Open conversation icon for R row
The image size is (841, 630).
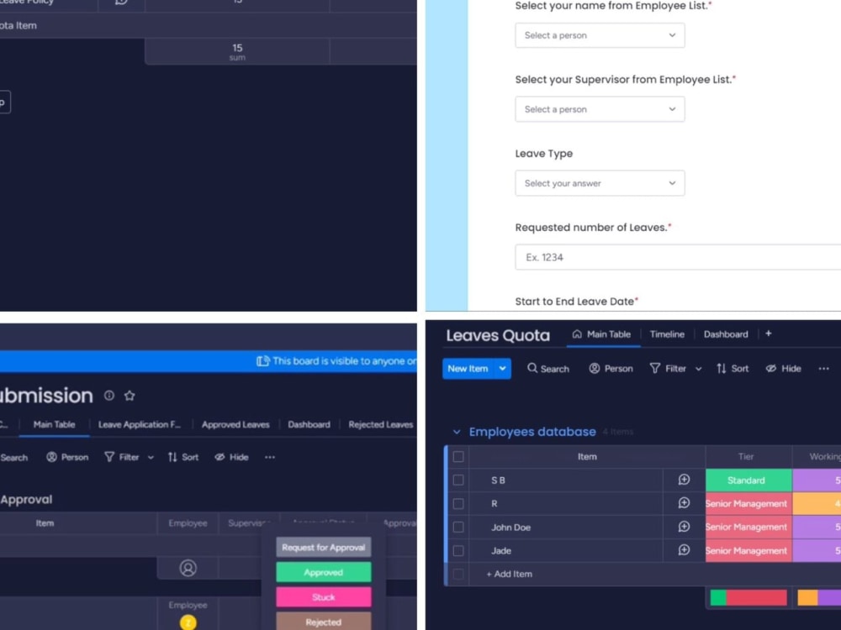(684, 503)
